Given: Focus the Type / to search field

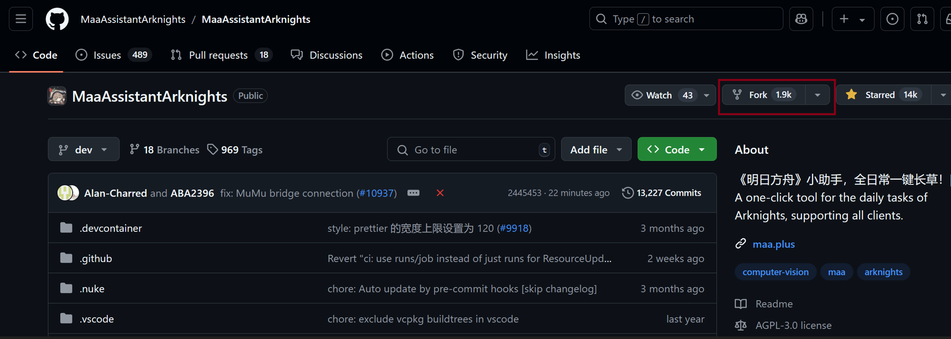Looking at the screenshot, I should [x=686, y=19].
